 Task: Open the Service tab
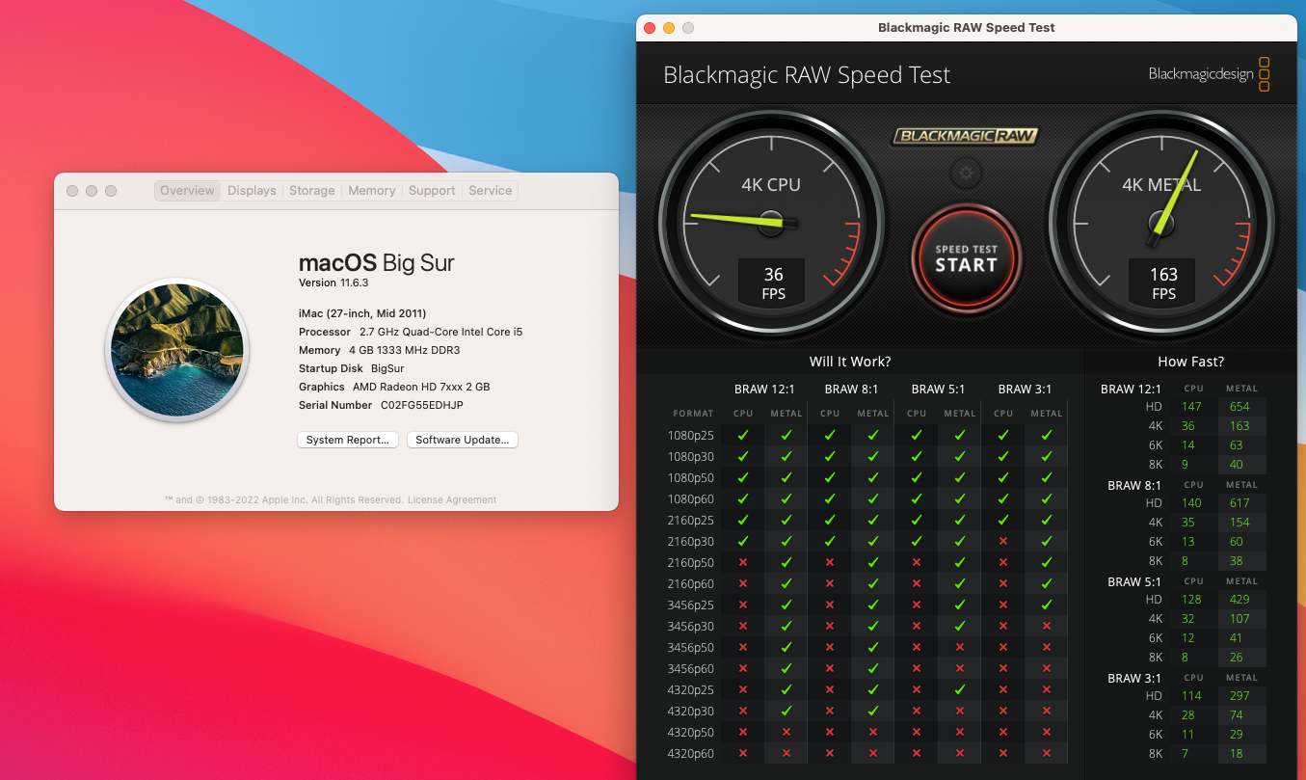[491, 191]
